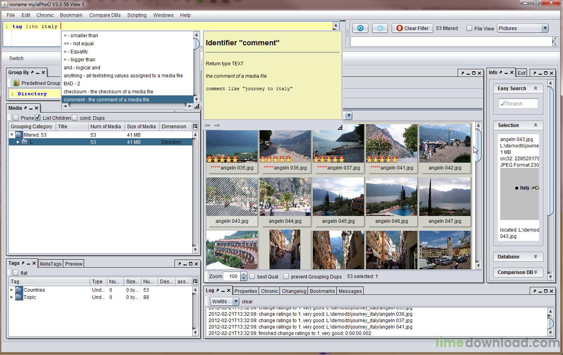
Task: Undock the Media panel pin icon
Action: (25, 108)
